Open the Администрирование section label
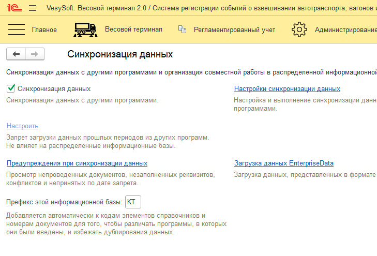Screen dimensions: 377x256 345,29
